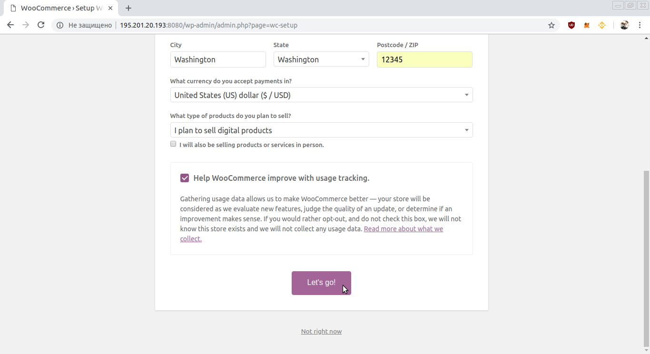
Task: Click the browser forward arrow
Action: pos(26,25)
